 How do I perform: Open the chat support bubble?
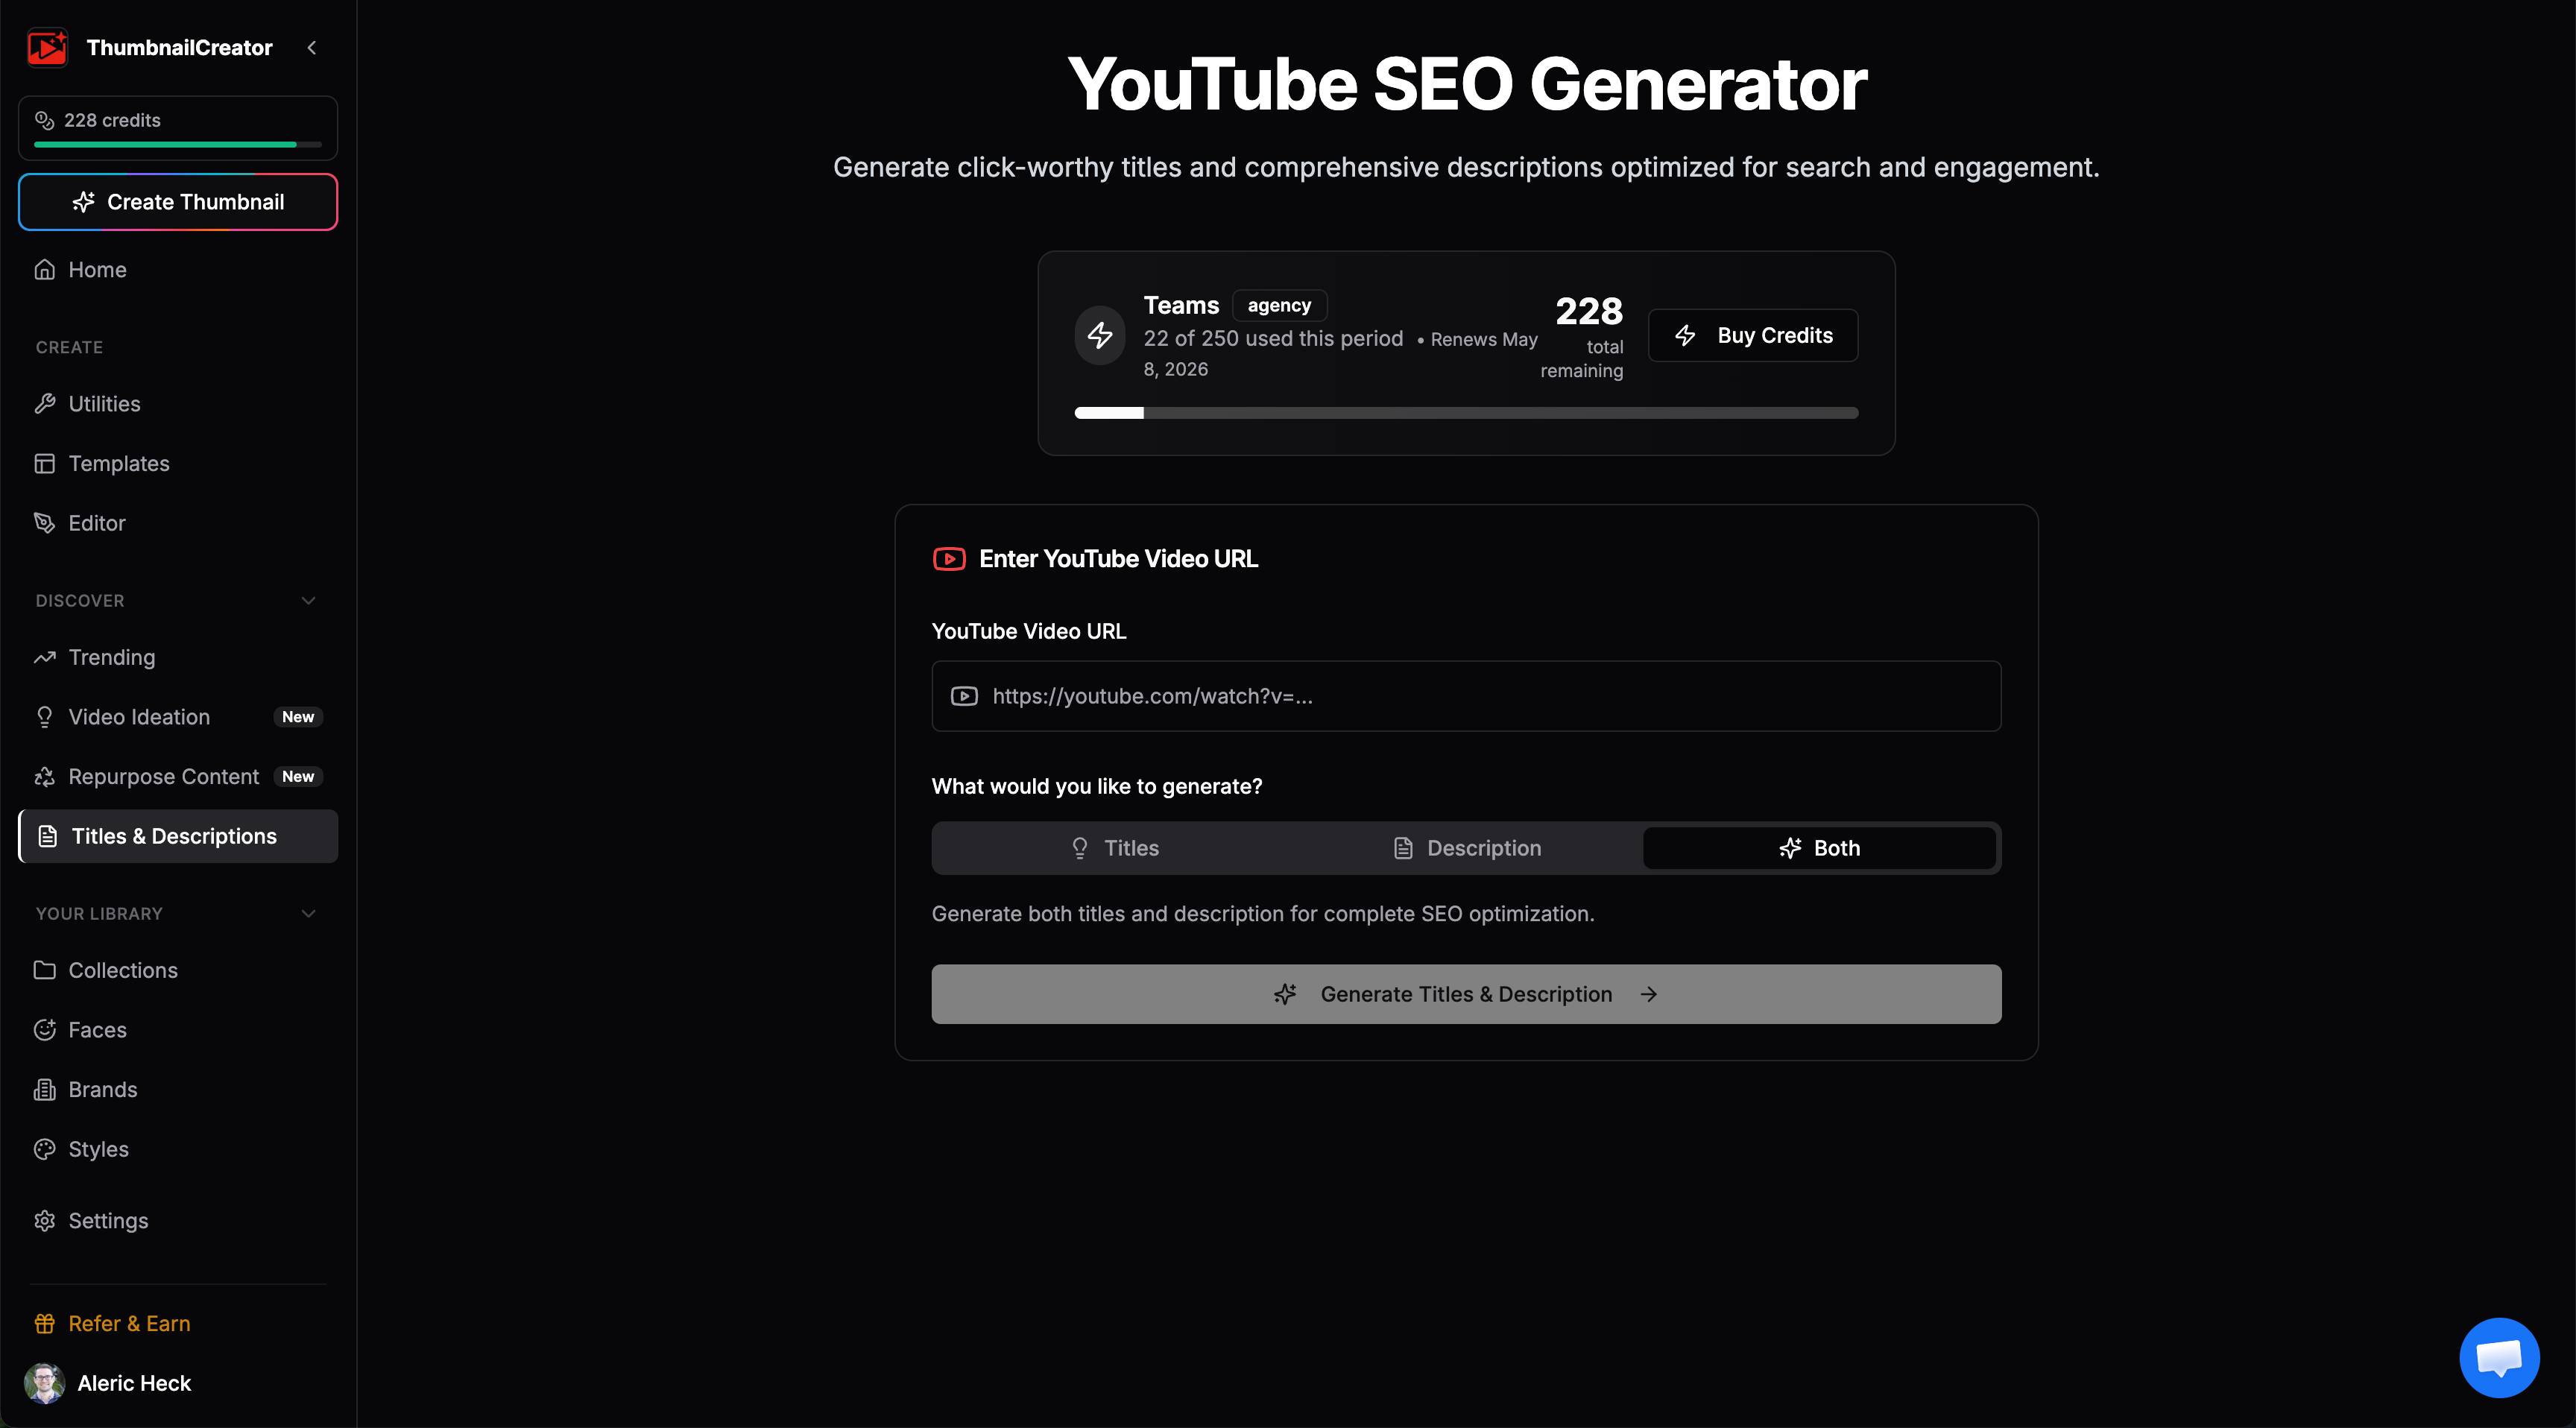pyautogui.click(x=2499, y=1357)
